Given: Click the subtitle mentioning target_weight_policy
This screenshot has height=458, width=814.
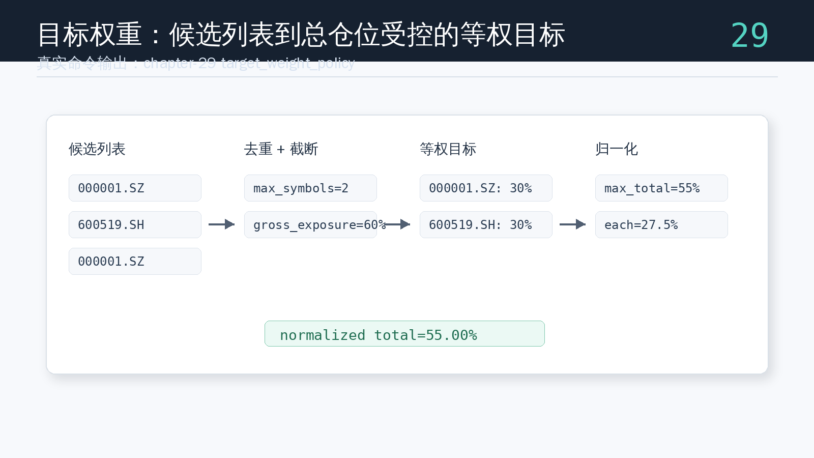Looking at the screenshot, I should [x=196, y=63].
